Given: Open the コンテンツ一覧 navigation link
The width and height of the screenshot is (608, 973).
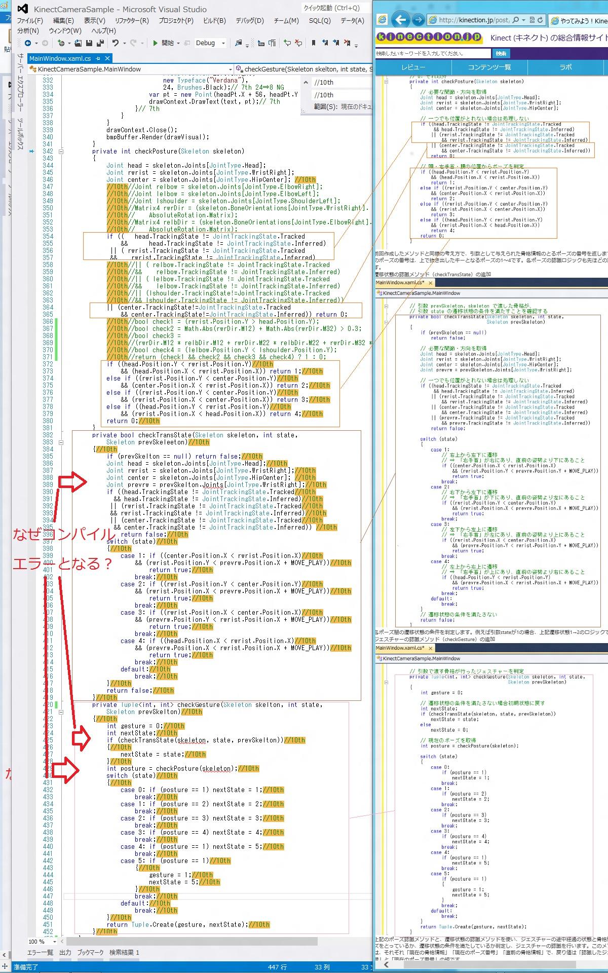Looking at the screenshot, I should 489,67.
